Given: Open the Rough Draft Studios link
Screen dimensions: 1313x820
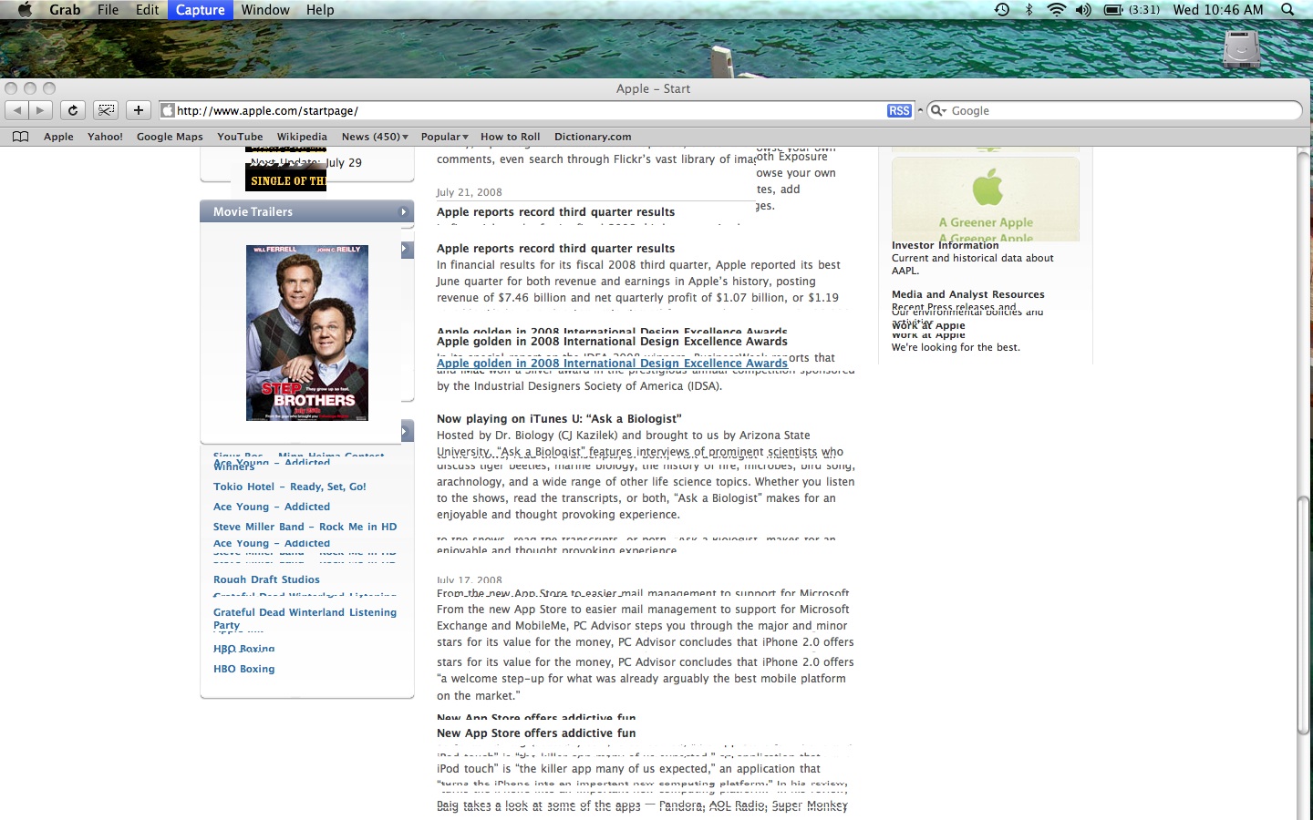Looking at the screenshot, I should (266, 579).
